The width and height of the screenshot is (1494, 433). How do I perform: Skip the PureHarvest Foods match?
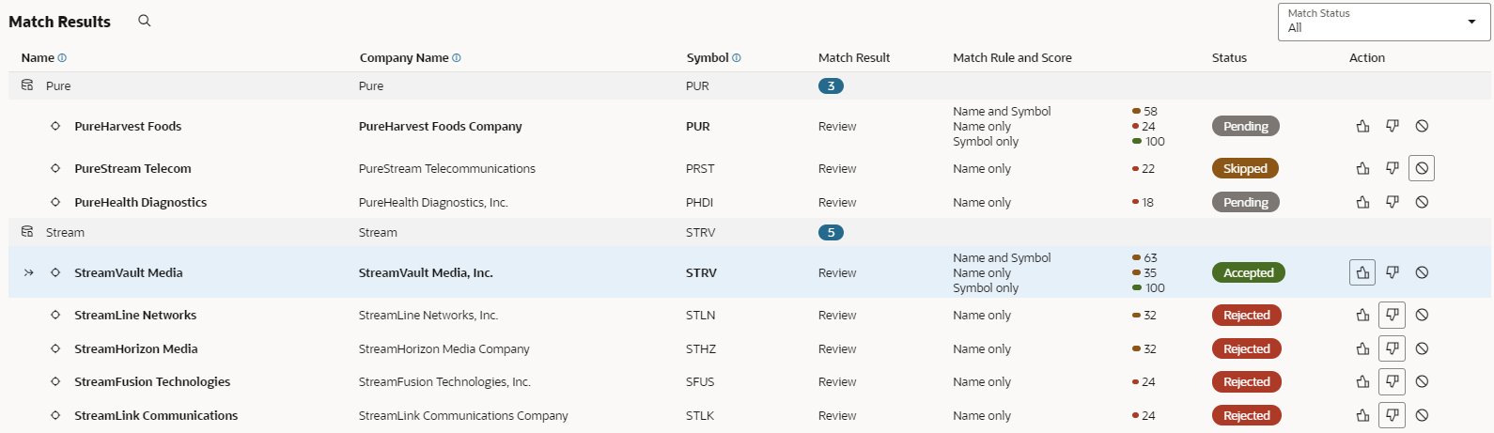click(1422, 126)
